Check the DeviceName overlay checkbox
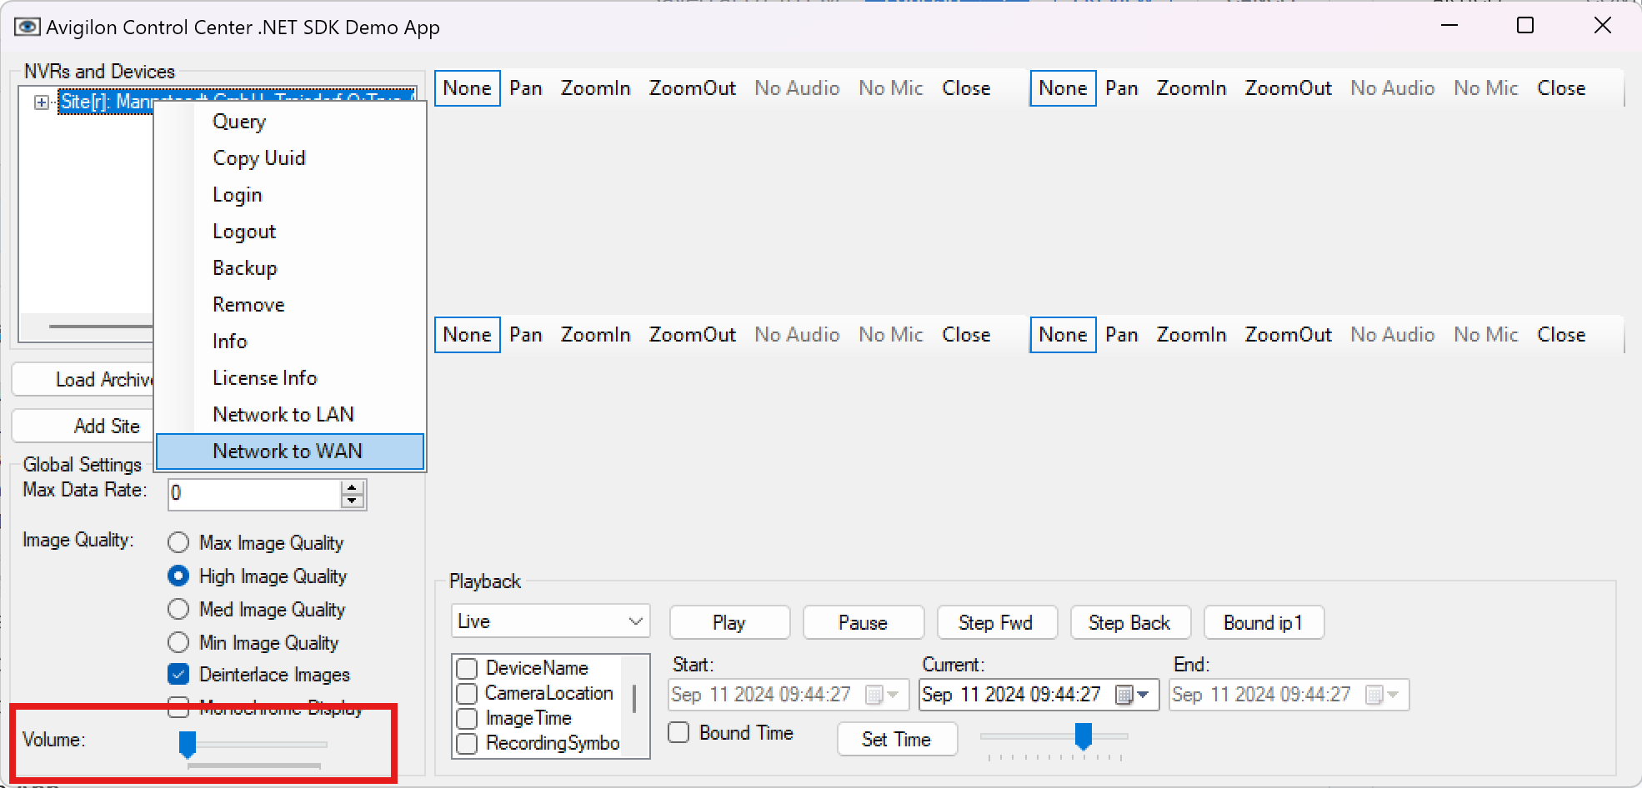 (467, 669)
